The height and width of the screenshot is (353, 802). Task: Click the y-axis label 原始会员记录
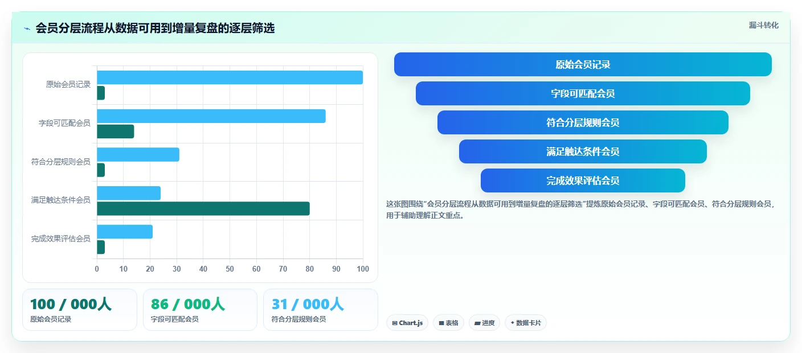coord(68,85)
